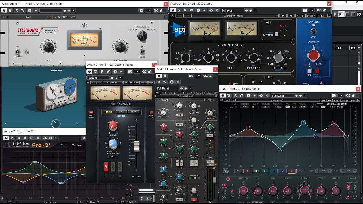
Task: Click QC button in API-2500 window
Action: coord(319,10)
